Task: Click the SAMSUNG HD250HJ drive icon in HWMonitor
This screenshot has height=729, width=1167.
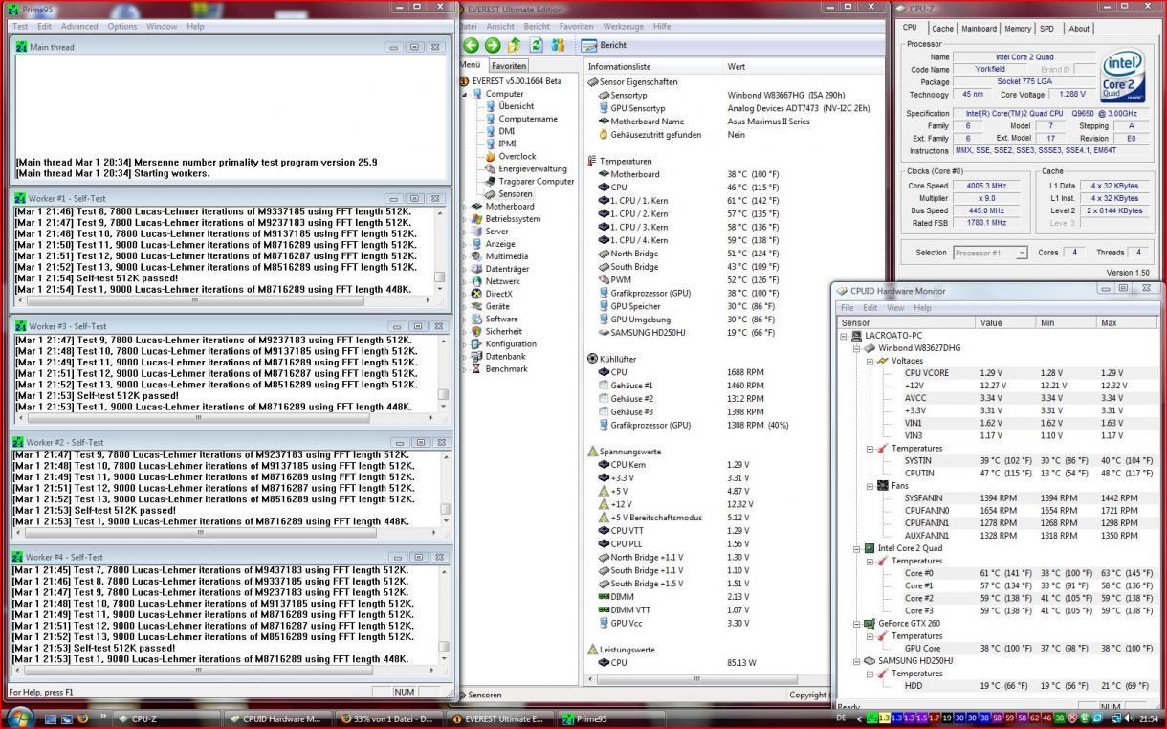Action: 870,660
